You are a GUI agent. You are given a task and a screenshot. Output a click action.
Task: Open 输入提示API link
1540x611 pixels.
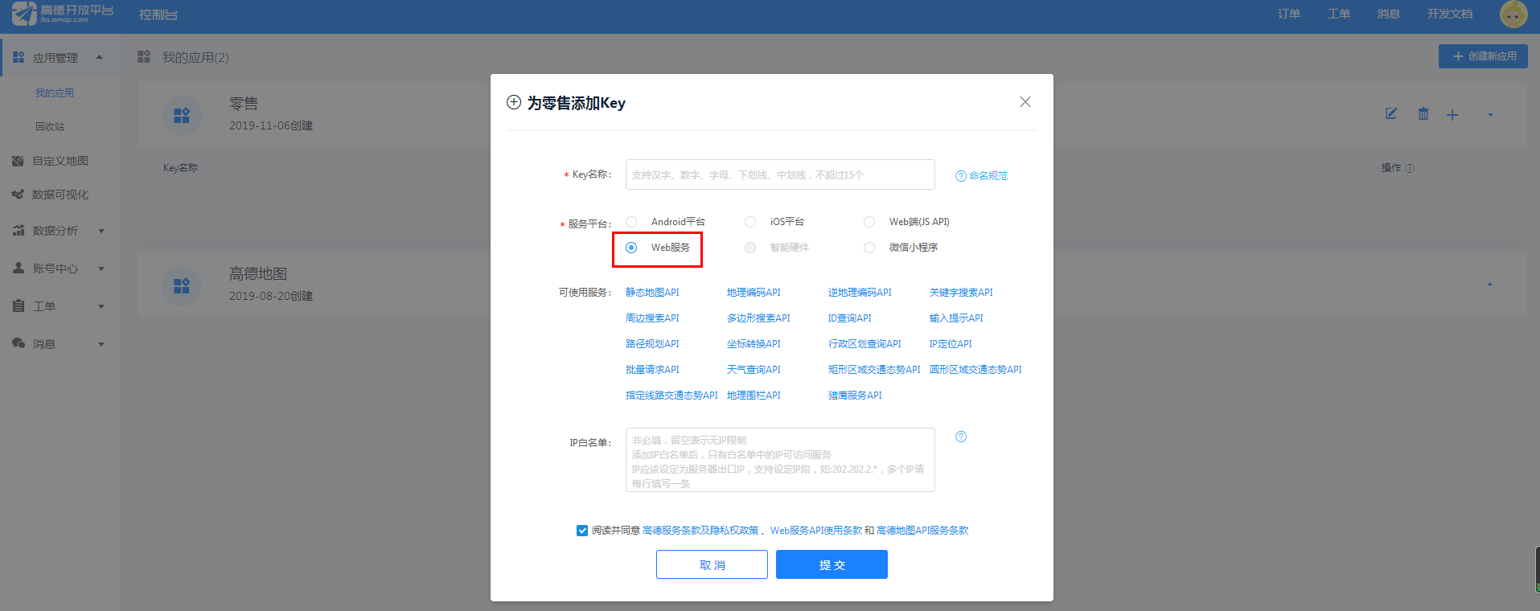[956, 318]
